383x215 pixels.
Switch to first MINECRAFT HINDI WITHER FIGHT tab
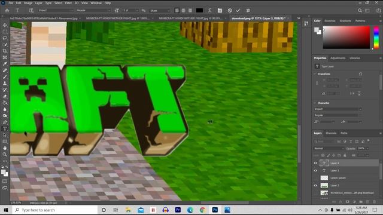(118, 19)
